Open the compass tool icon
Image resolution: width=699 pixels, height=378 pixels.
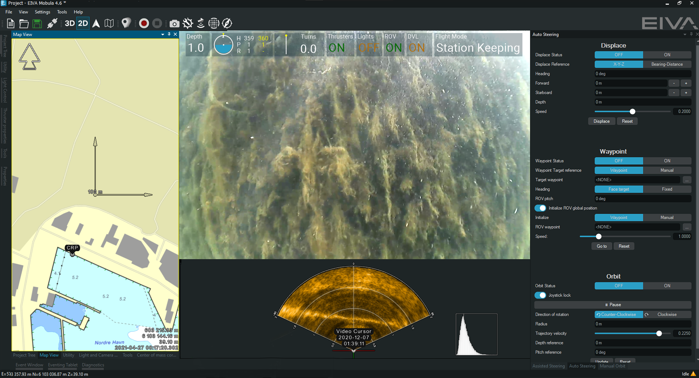(227, 24)
